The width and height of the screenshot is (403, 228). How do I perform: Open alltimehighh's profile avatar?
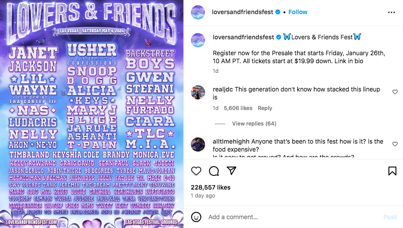198,144
